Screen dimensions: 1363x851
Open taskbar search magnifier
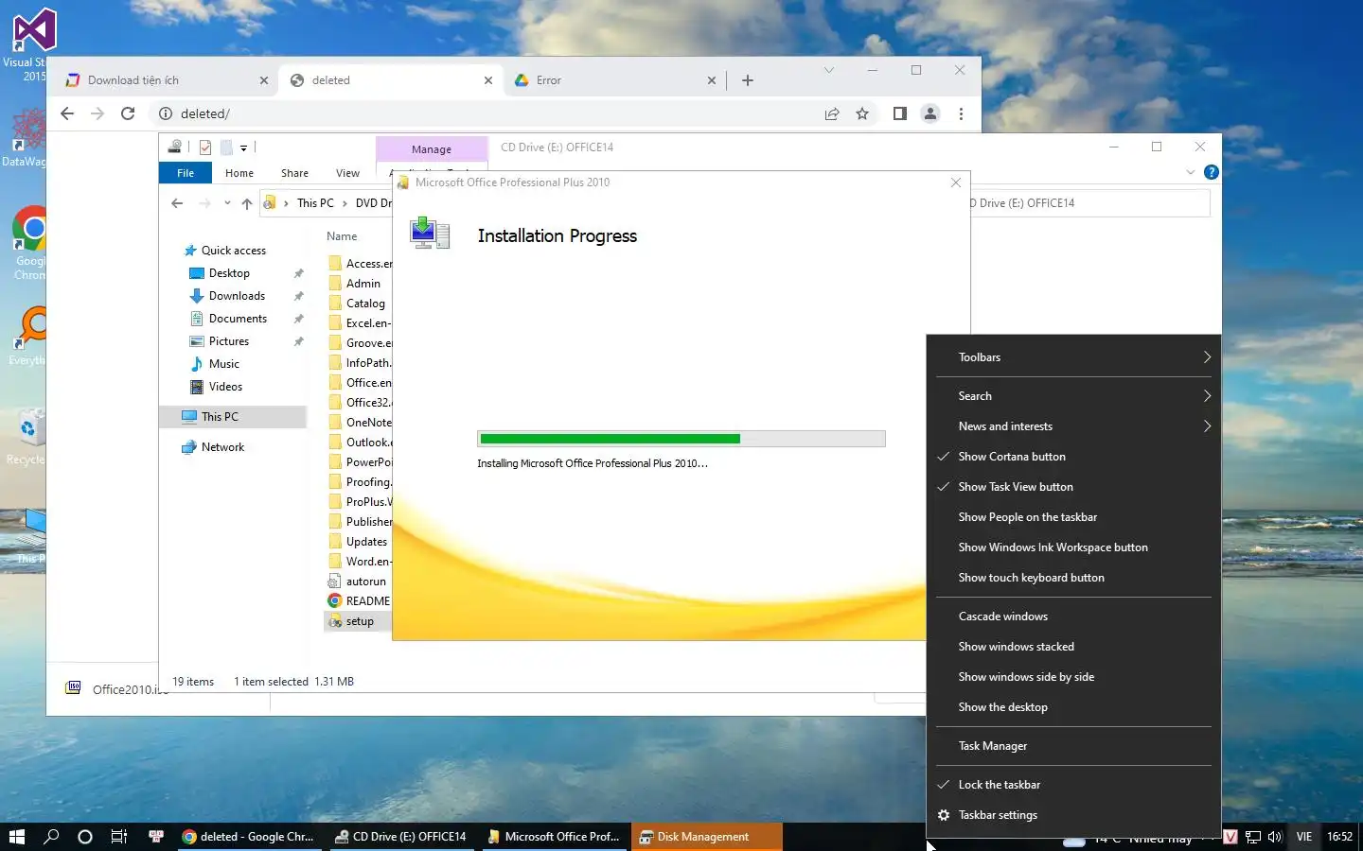click(51, 837)
